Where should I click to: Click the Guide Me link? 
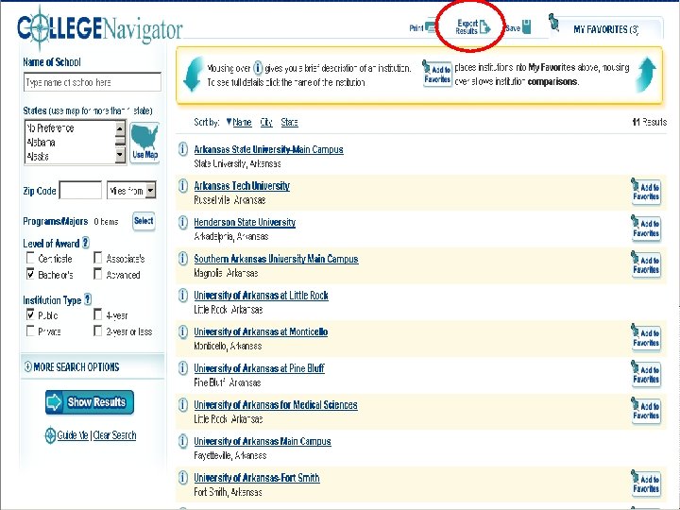(x=73, y=435)
